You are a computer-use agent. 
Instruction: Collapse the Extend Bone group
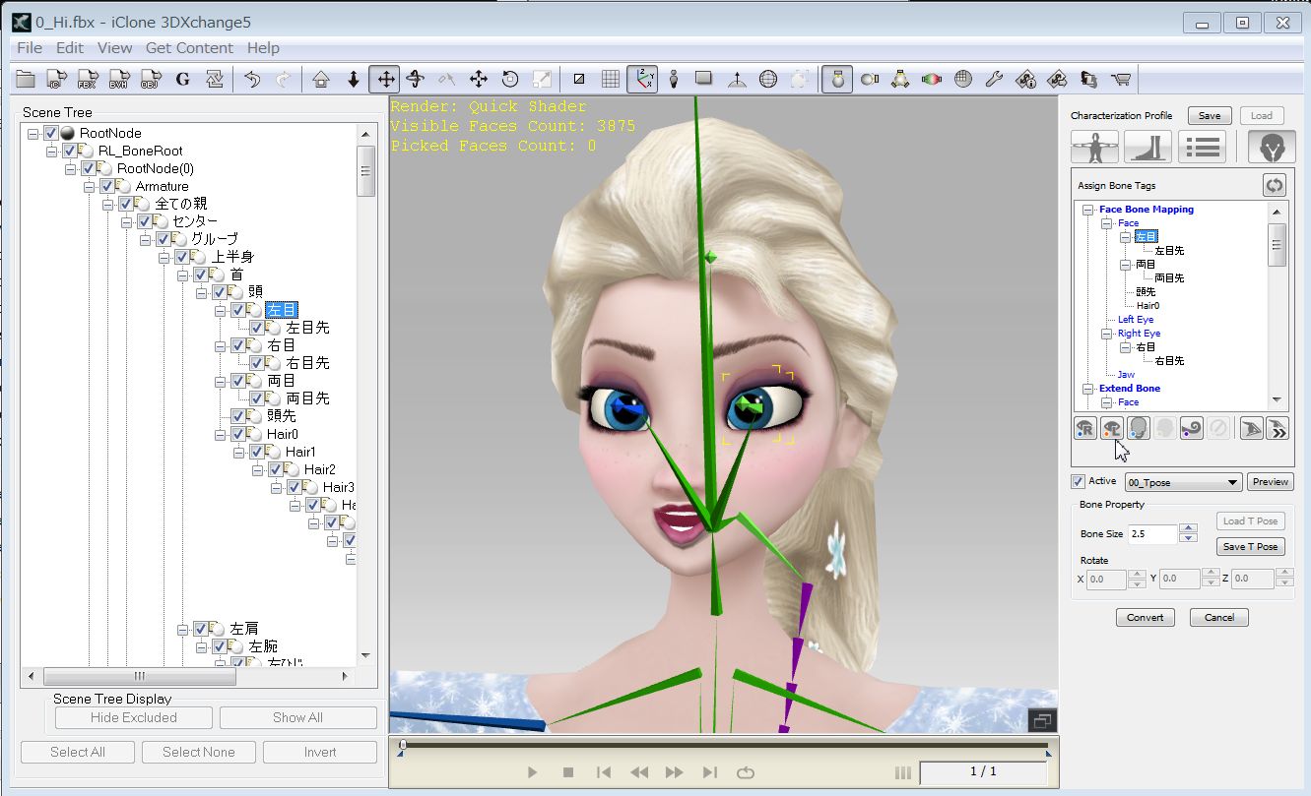[x=1088, y=389]
